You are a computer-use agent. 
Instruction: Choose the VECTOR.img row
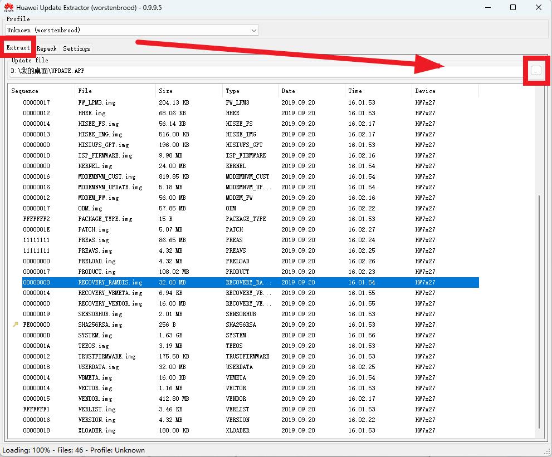tap(250, 387)
